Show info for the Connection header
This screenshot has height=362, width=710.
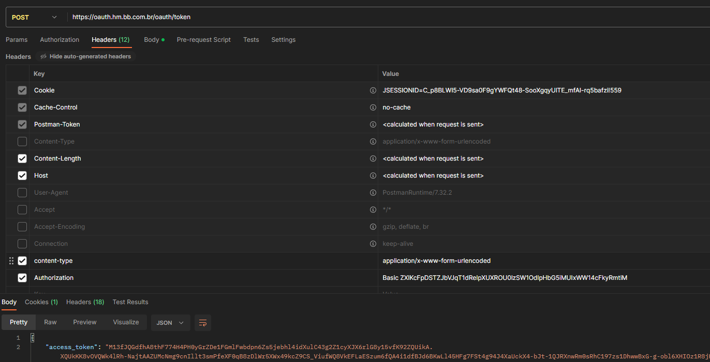pyautogui.click(x=373, y=244)
